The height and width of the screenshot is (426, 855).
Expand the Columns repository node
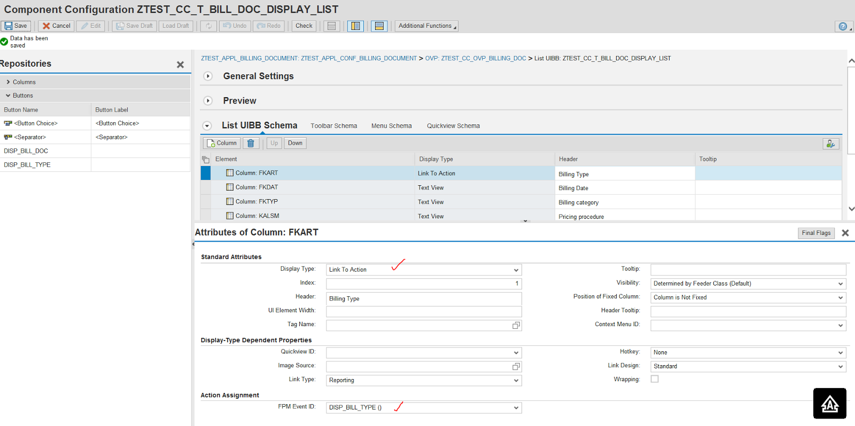pos(9,82)
